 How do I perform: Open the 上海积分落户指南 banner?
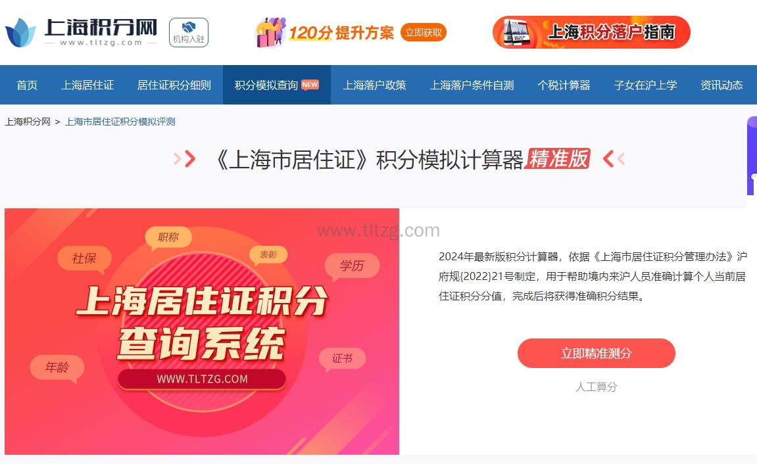pos(591,32)
